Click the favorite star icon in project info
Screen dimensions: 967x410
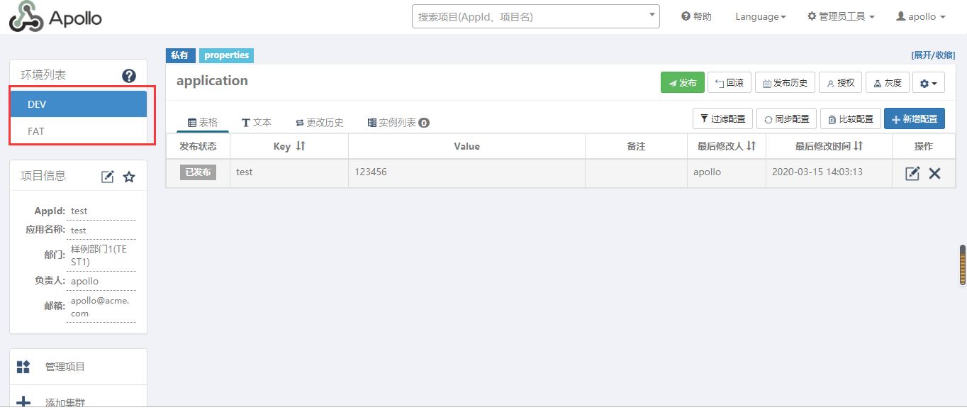(x=129, y=177)
